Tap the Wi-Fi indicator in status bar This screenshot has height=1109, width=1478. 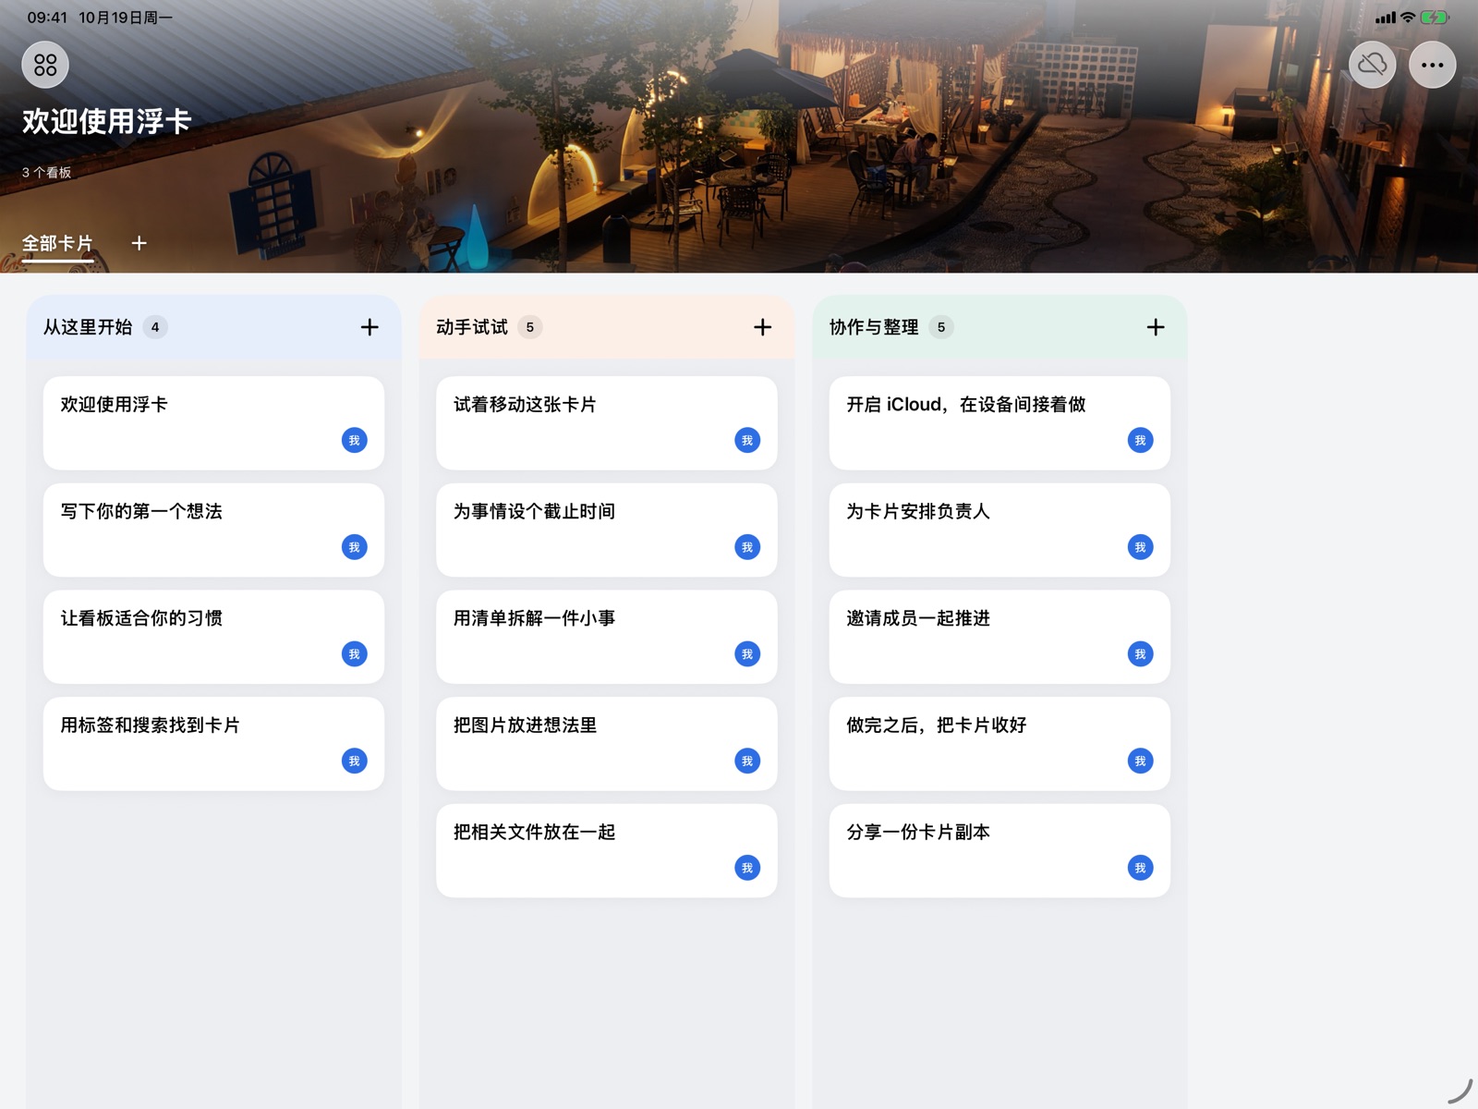point(1408,17)
